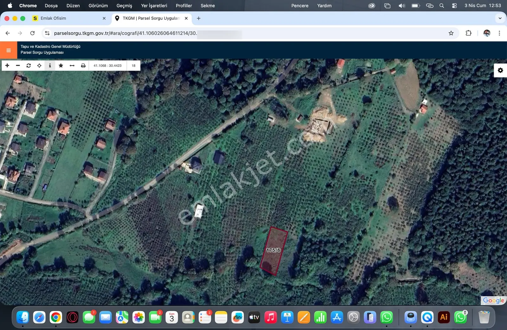Open the orange hamburger side menu
The width and height of the screenshot is (507, 330).
[x=9, y=50]
